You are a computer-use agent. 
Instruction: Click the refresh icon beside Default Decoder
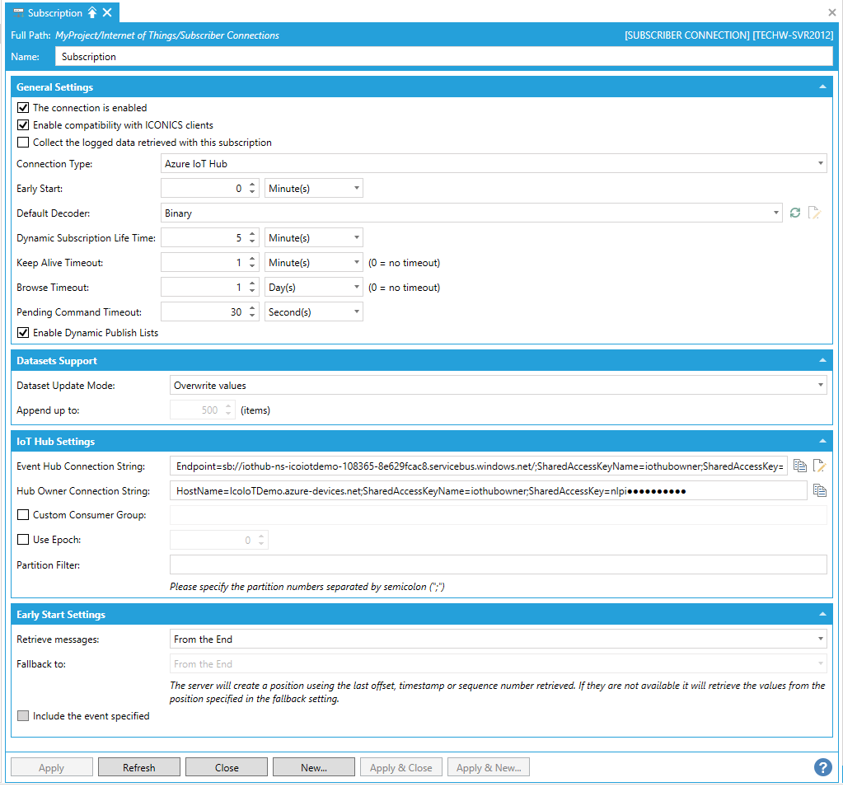(795, 213)
